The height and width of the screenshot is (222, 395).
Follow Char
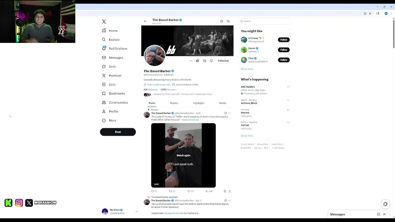pyautogui.click(x=284, y=60)
